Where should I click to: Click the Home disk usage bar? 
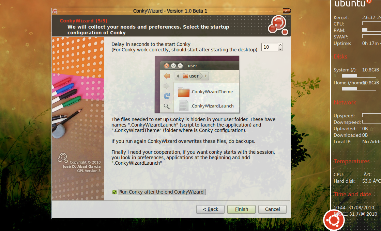pyautogui.click(x=359, y=89)
